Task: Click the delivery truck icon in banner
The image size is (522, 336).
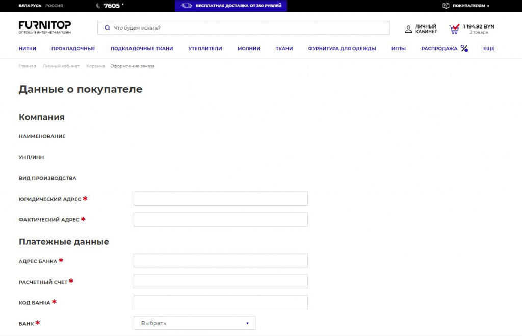Action: pyautogui.click(x=187, y=6)
